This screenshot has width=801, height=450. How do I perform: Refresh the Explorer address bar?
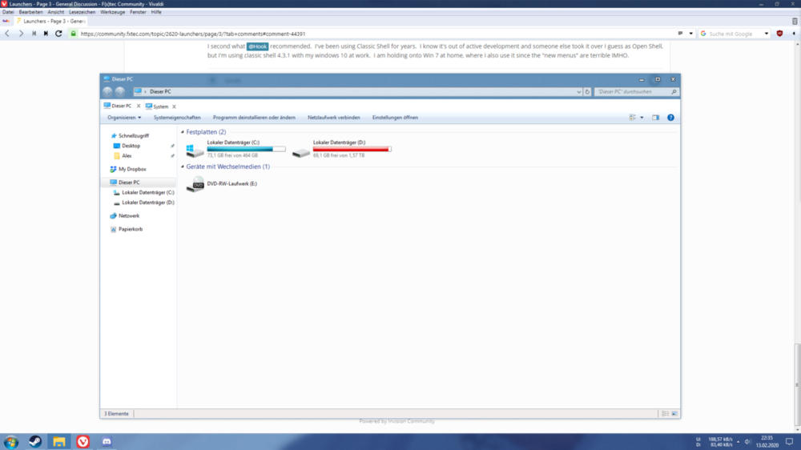(x=587, y=92)
